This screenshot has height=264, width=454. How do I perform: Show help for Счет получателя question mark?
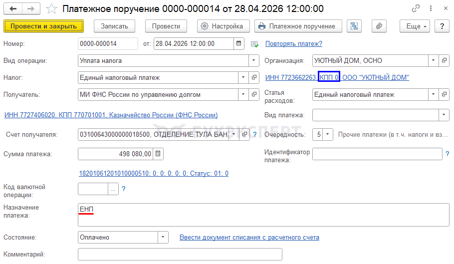255,134
